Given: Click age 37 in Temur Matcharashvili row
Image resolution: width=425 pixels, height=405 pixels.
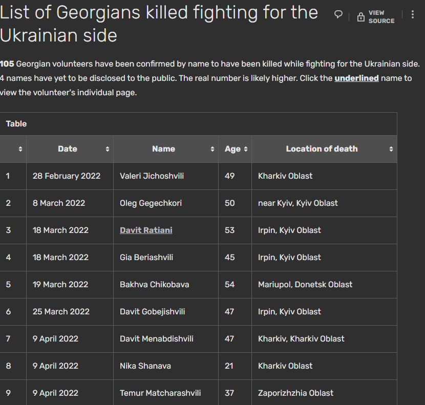Looking at the screenshot, I should tap(229, 393).
